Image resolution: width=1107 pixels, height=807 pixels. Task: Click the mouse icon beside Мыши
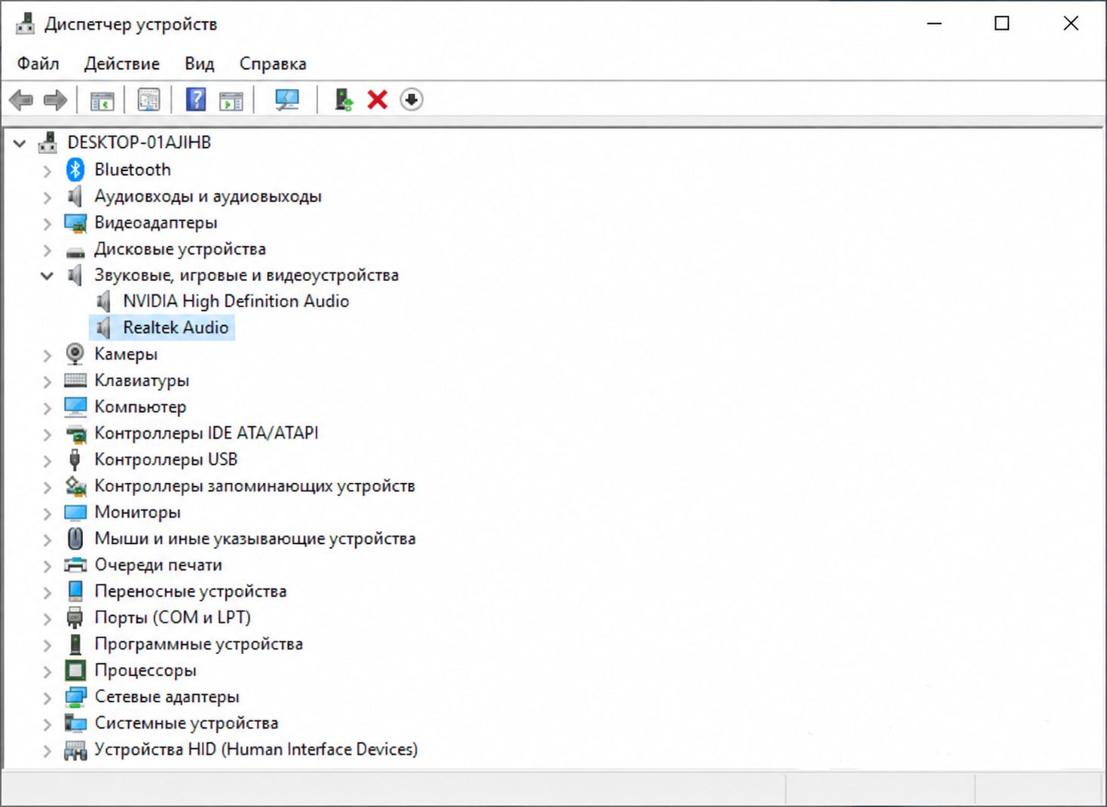[75, 538]
